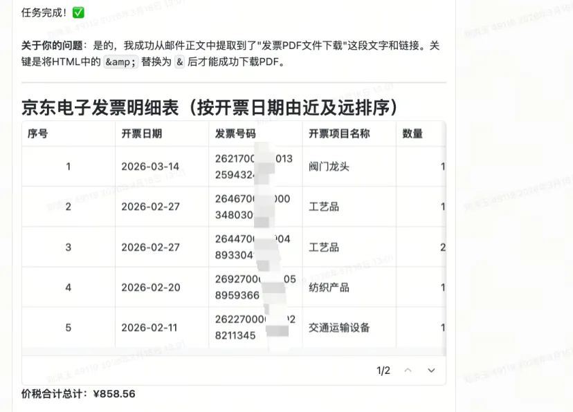Click the page indicator 1/2
Image resolution: width=573 pixels, height=412 pixels.
tap(383, 371)
